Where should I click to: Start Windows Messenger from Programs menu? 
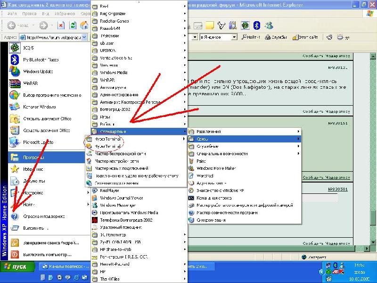139,205
